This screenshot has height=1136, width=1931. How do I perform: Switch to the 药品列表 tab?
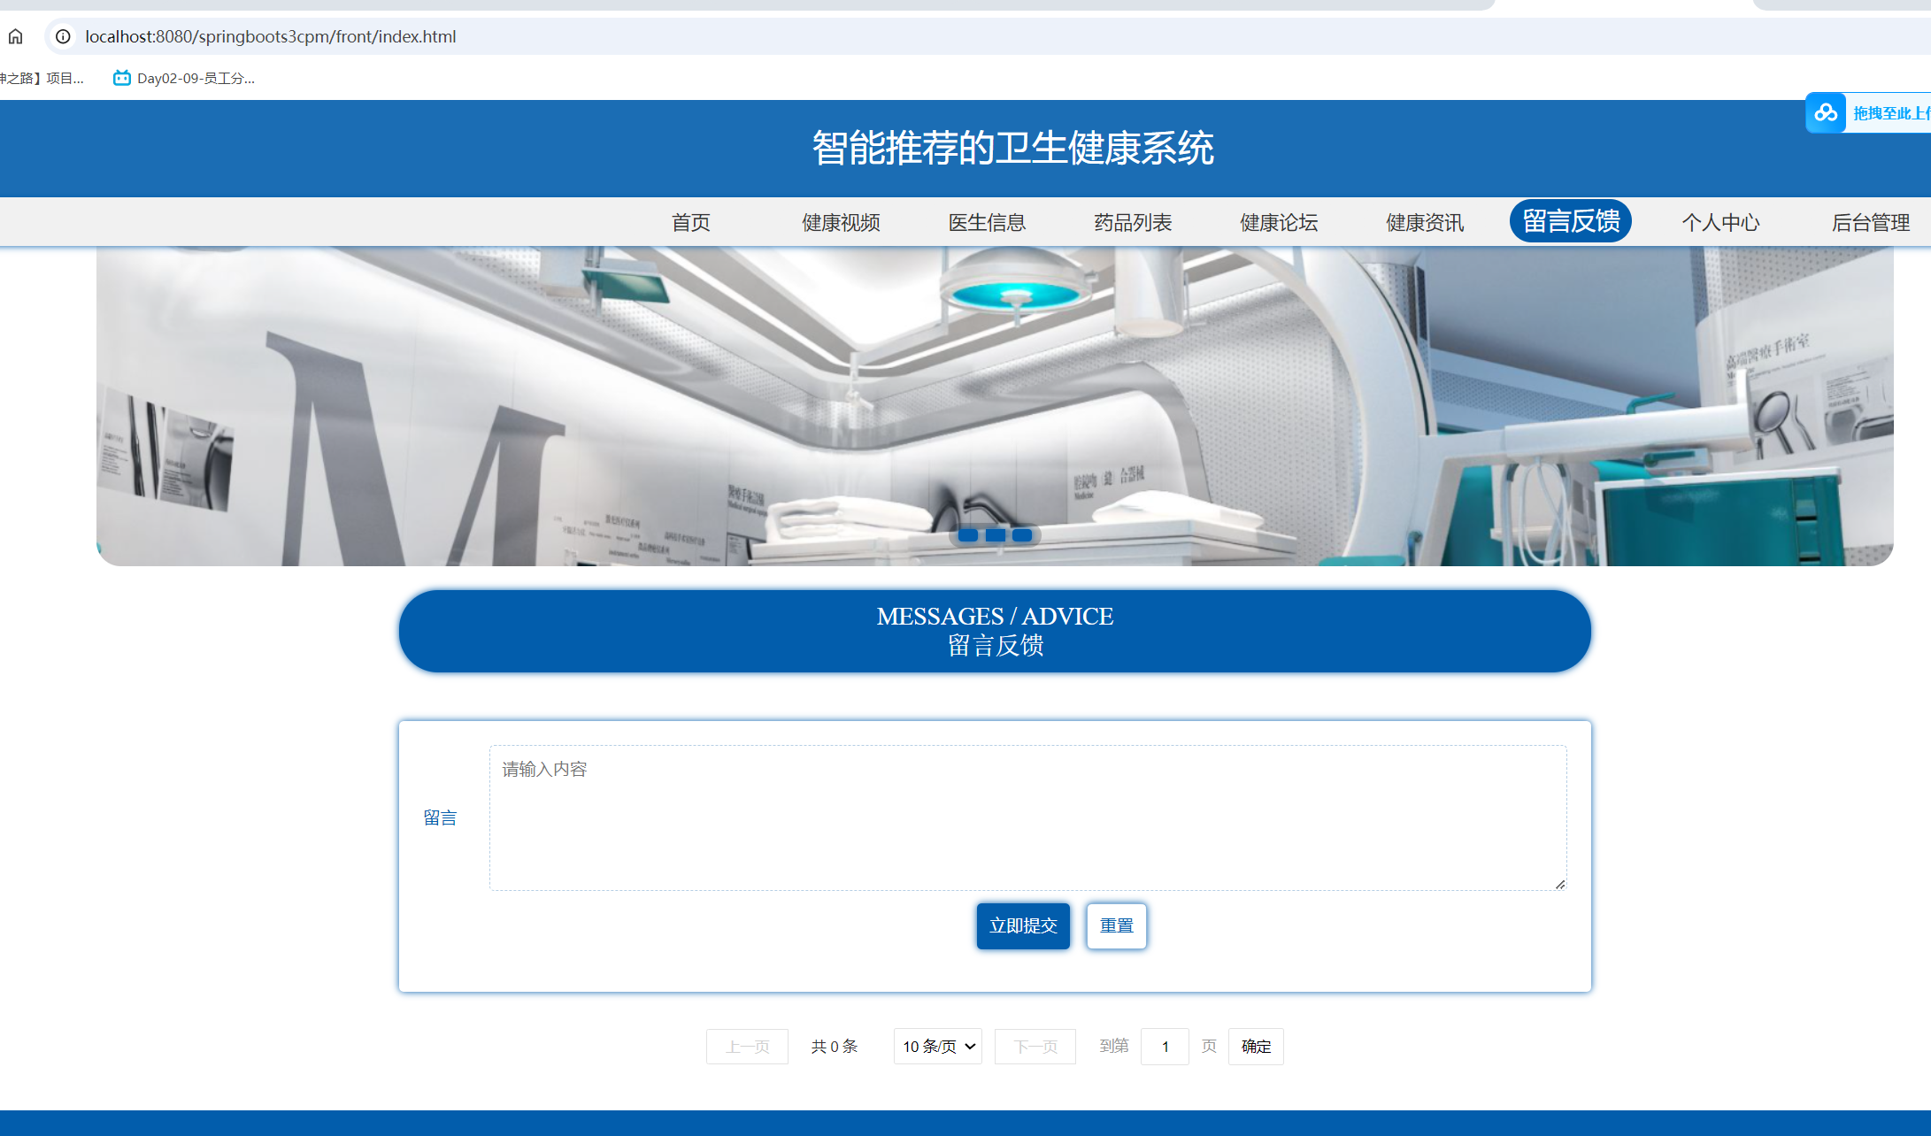tap(1134, 222)
